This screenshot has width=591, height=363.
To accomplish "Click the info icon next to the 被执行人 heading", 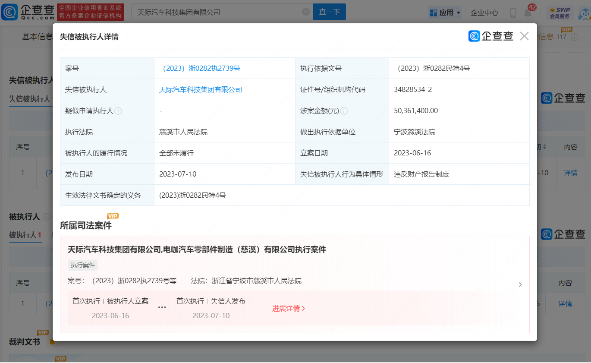I will click(47, 217).
